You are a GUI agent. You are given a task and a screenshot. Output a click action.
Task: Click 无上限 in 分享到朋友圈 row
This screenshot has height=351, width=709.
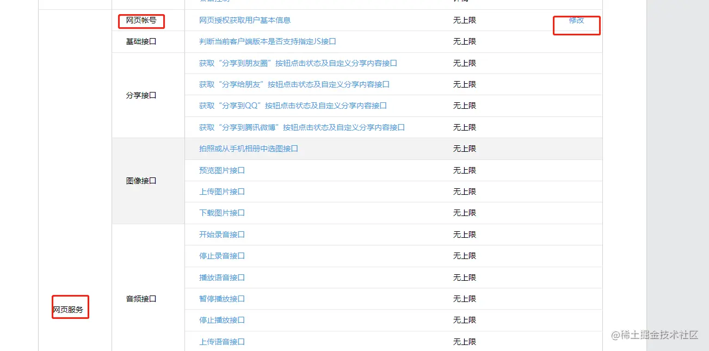tap(465, 63)
